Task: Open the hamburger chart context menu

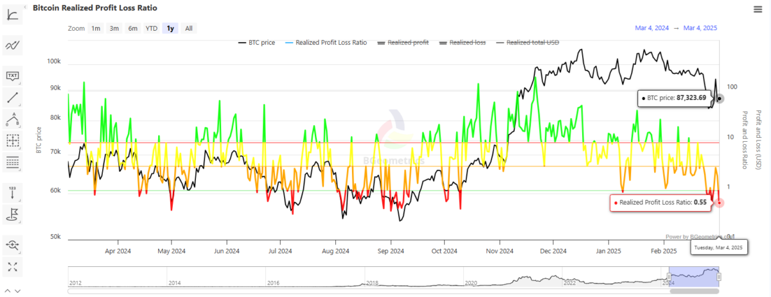Action: [758, 8]
